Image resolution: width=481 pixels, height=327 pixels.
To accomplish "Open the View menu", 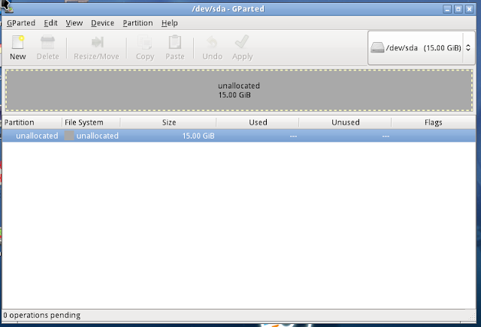I will (74, 23).
